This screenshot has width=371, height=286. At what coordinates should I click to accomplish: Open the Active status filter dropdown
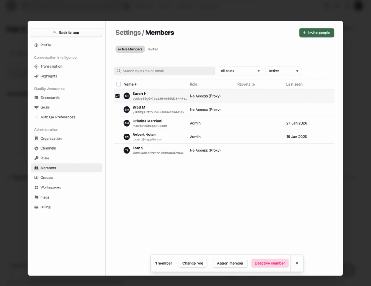click(284, 71)
